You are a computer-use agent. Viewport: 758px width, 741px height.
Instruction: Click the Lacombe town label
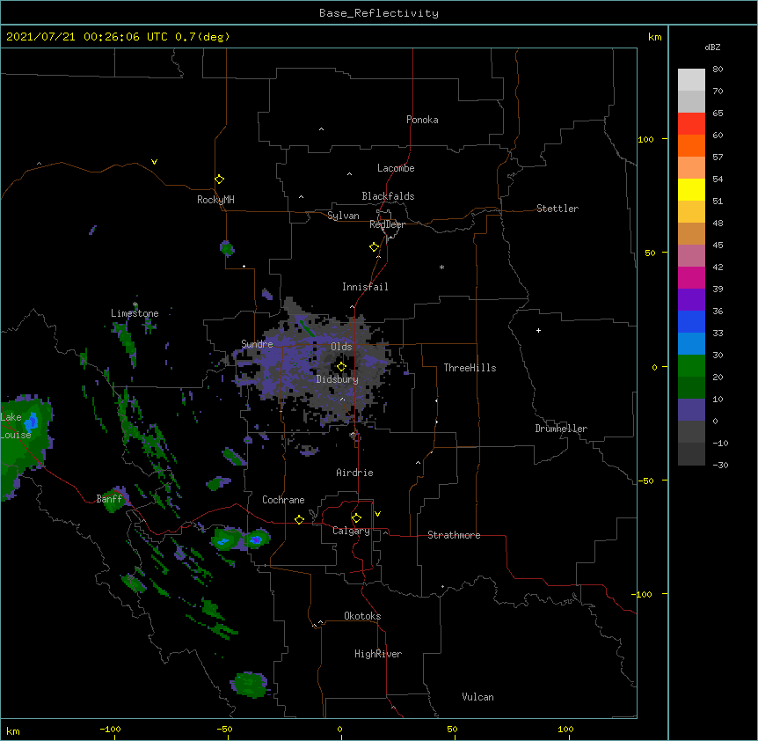[396, 168]
